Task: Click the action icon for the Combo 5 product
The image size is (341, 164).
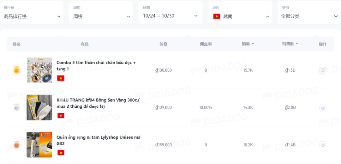Action: [x=323, y=70]
